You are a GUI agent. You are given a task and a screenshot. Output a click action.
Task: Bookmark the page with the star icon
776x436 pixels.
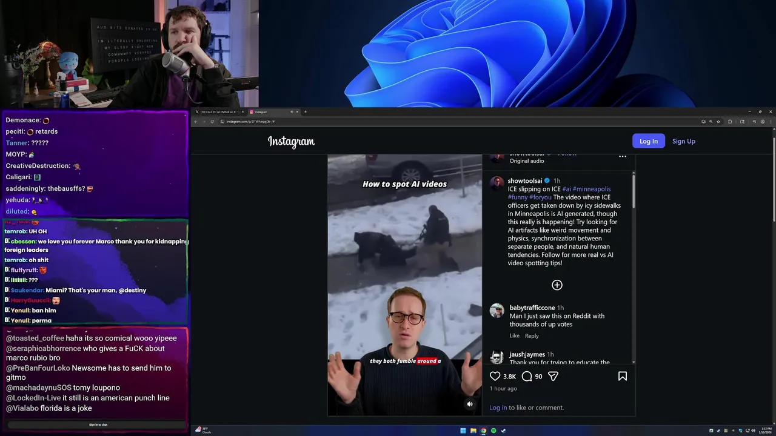pos(718,122)
